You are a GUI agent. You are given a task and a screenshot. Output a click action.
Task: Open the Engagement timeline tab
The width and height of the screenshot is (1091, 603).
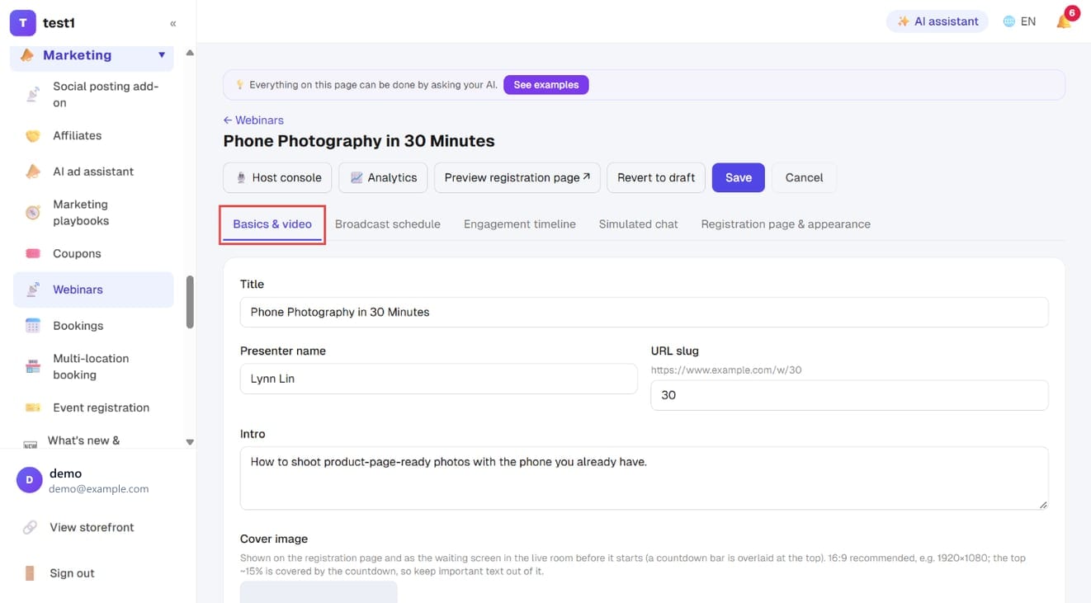pyautogui.click(x=520, y=224)
